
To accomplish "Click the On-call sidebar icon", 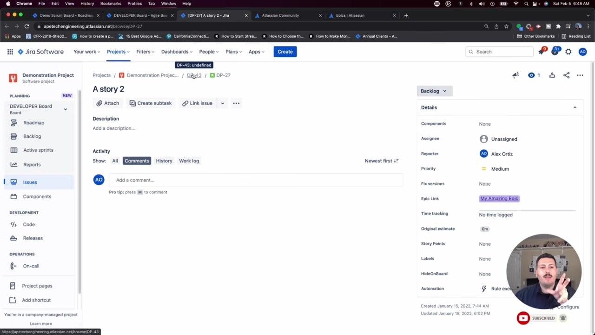I will click(14, 266).
